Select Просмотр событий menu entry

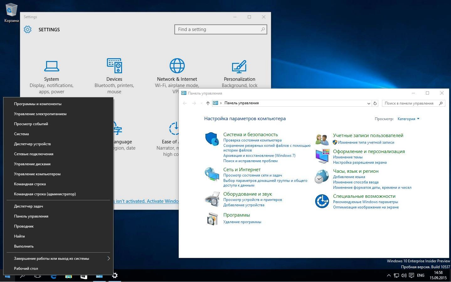coord(58,124)
